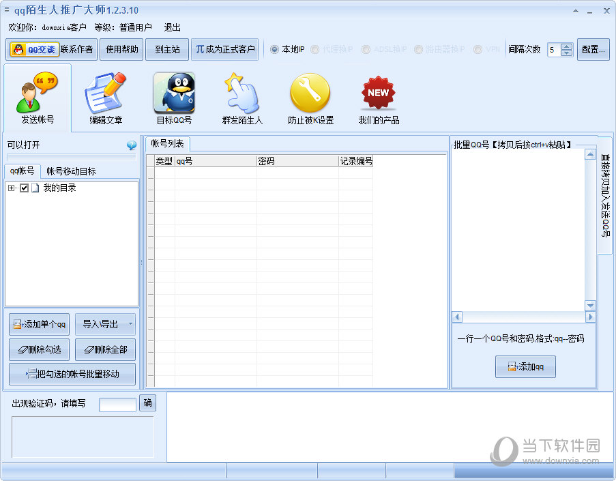Click the QQ交谈 chat badge

[35, 50]
